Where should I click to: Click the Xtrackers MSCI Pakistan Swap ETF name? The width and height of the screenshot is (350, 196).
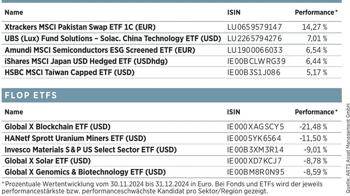(80, 27)
